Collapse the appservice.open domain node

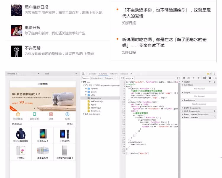(84, 85)
